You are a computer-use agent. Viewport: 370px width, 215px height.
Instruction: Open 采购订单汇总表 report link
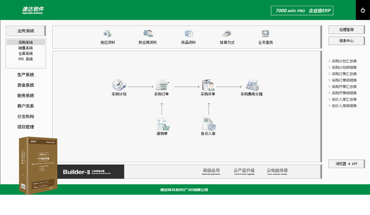344,74
